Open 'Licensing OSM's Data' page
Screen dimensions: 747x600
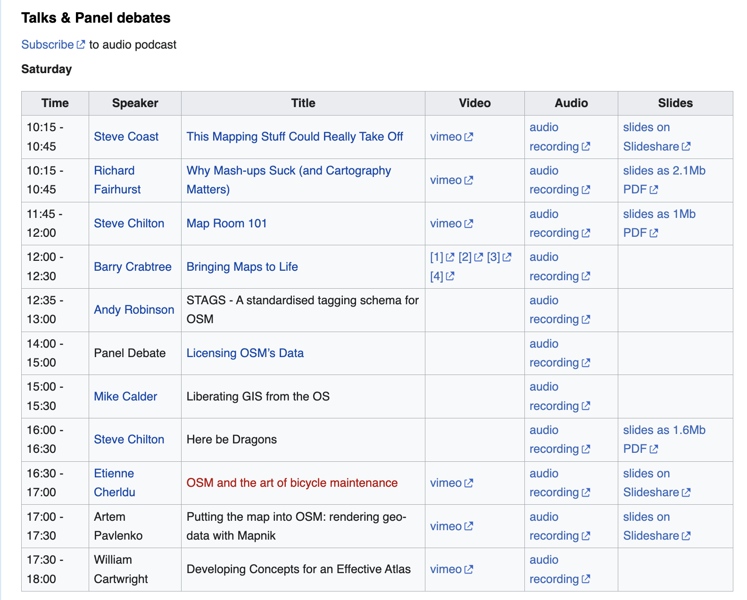click(x=245, y=353)
